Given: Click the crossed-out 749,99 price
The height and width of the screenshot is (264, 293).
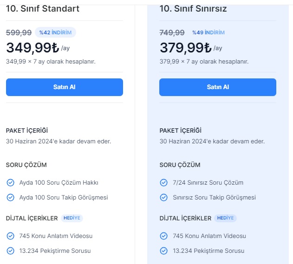Looking at the screenshot, I should click(x=172, y=32).
